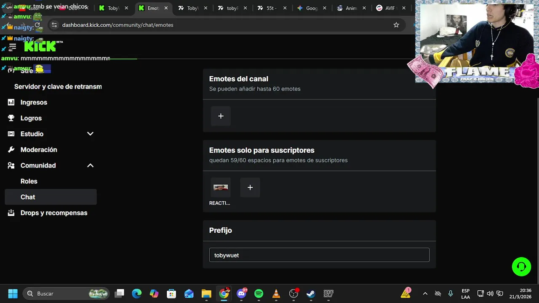
Task: Expand the Estudio section chevron
Action: click(90, 134)
